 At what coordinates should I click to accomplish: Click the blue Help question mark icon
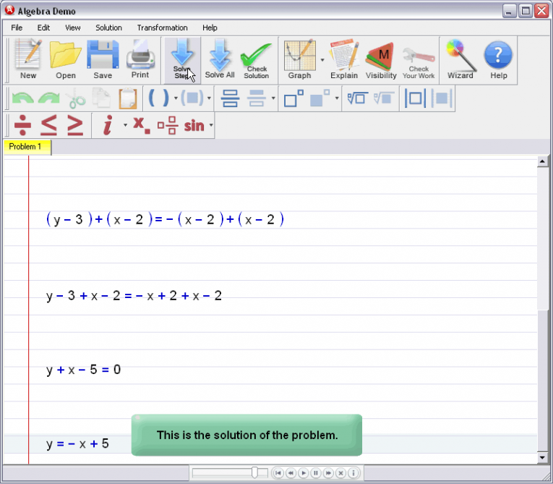tap(498, 60)
